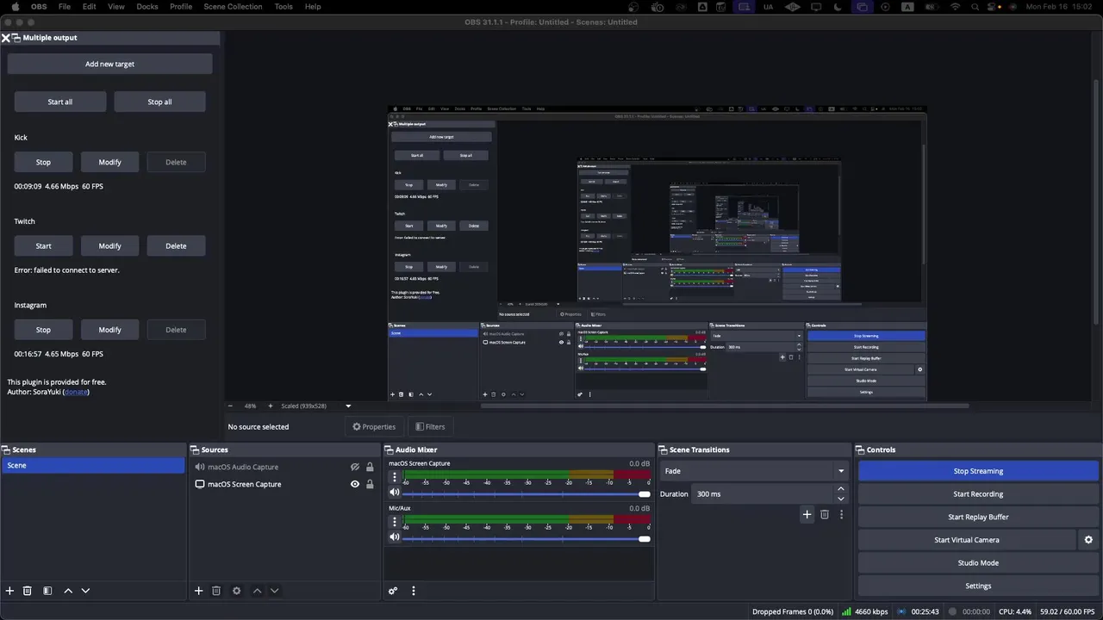Add a scene transition with plus icon
Viewport: 1103px width, 620px height.
(807, 514)
